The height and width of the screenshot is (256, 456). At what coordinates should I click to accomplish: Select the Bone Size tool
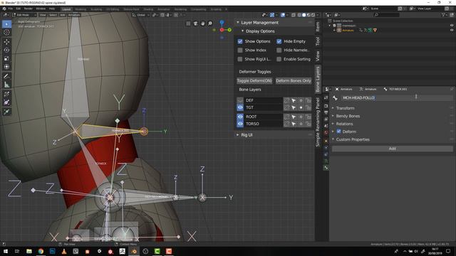[6, 102]
